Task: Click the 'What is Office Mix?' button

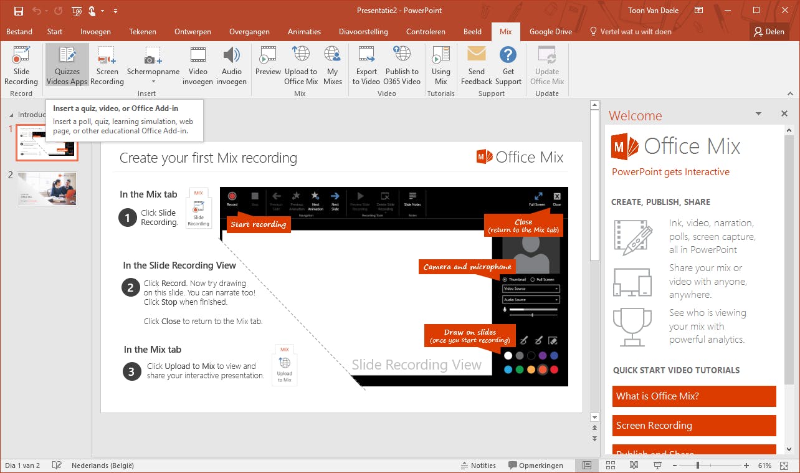Action: coord(694,396)
